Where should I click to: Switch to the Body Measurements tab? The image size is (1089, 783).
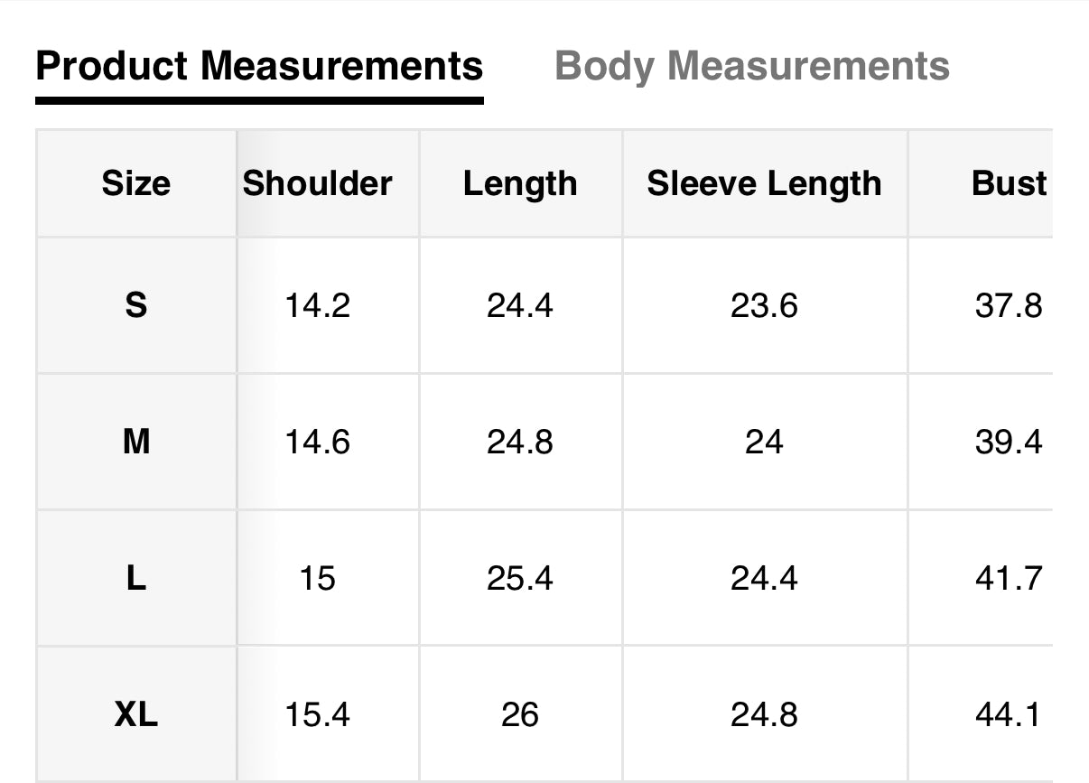(x=751, y=66)
